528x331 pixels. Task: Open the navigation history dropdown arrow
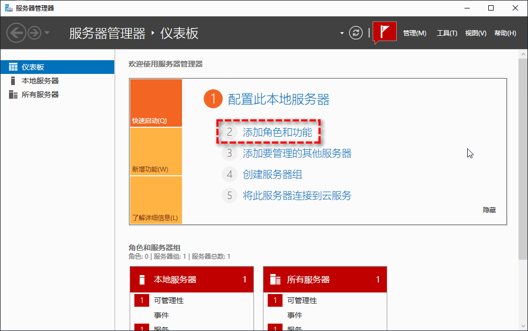tap(48, 33)
